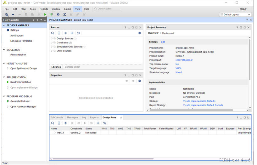Add sources with plus icon in Sources
The width and height of the screenshot is (257, 165).
[x=72, y=33]
